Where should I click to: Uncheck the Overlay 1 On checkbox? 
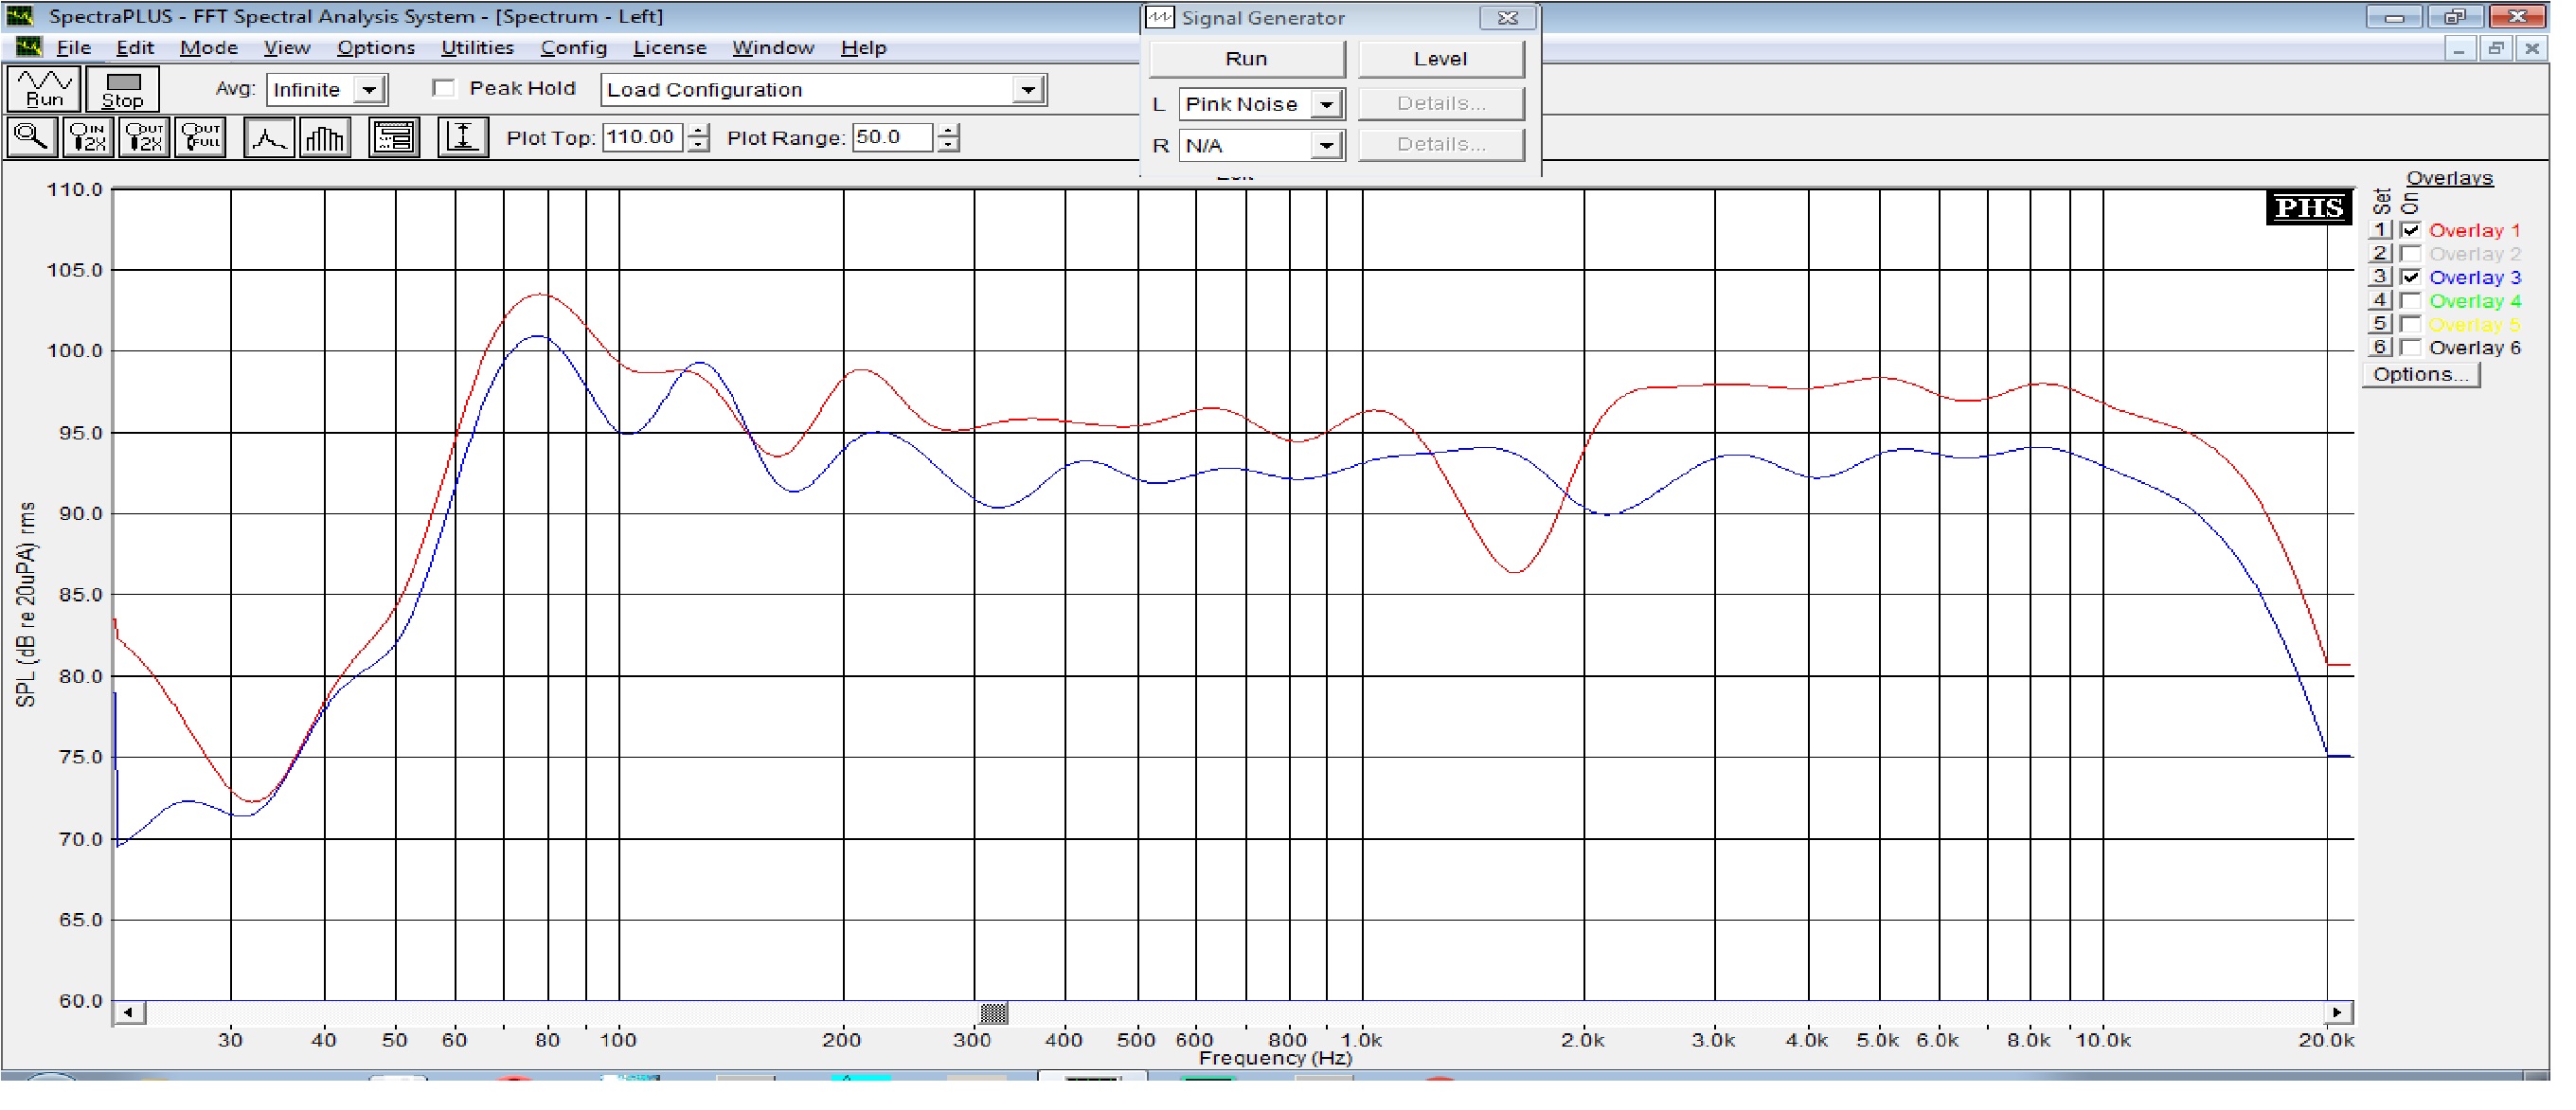pos(2410,230)
